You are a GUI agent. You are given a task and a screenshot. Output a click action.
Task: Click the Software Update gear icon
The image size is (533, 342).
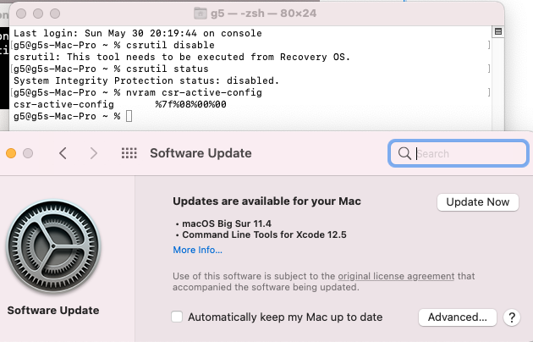tap(53, 247)
